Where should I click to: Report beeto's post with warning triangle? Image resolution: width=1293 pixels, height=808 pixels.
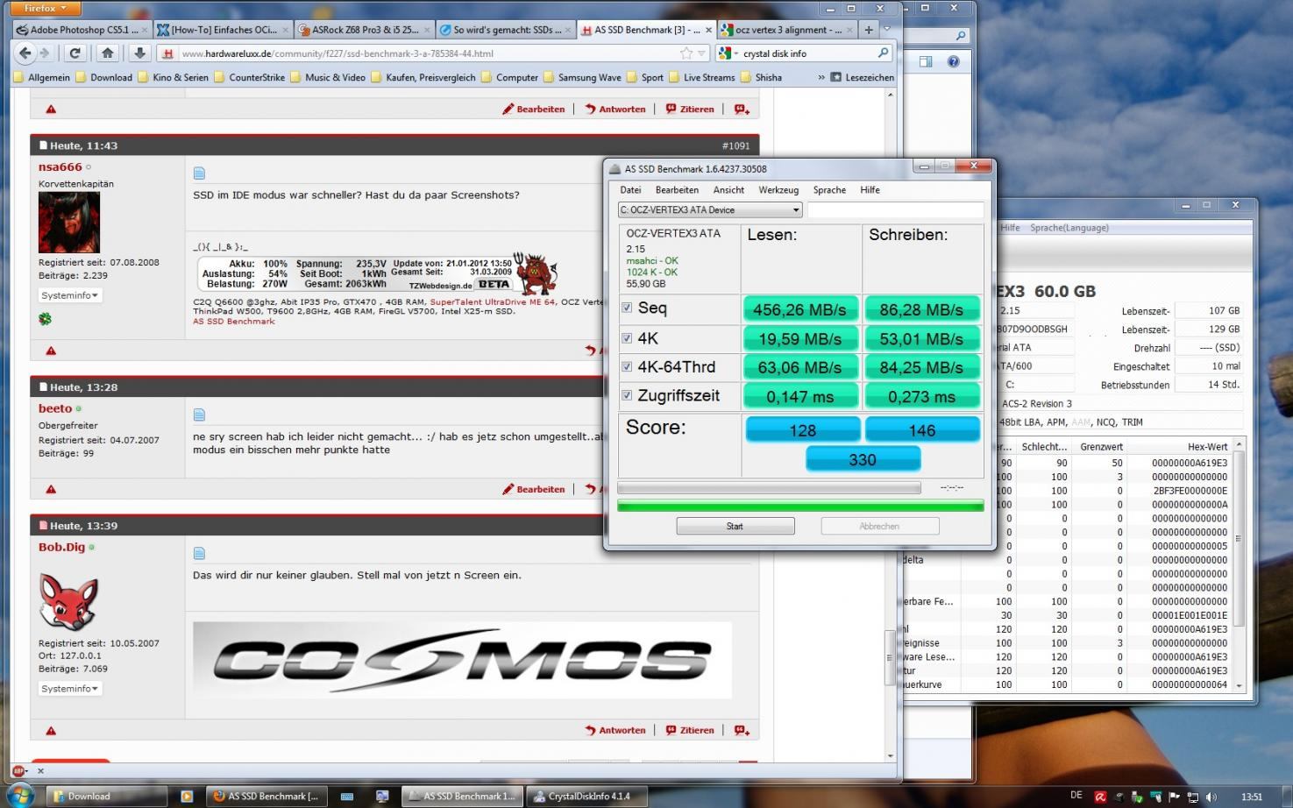point(51,489)
